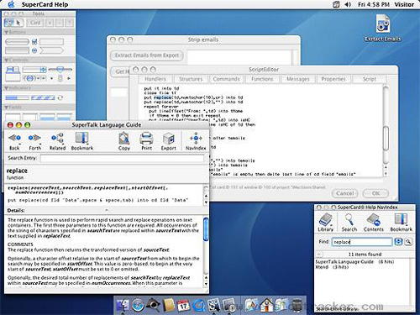Open iCal from the Dock
The width and height of the screenshot is (420, 315).
tap(184, 305)
